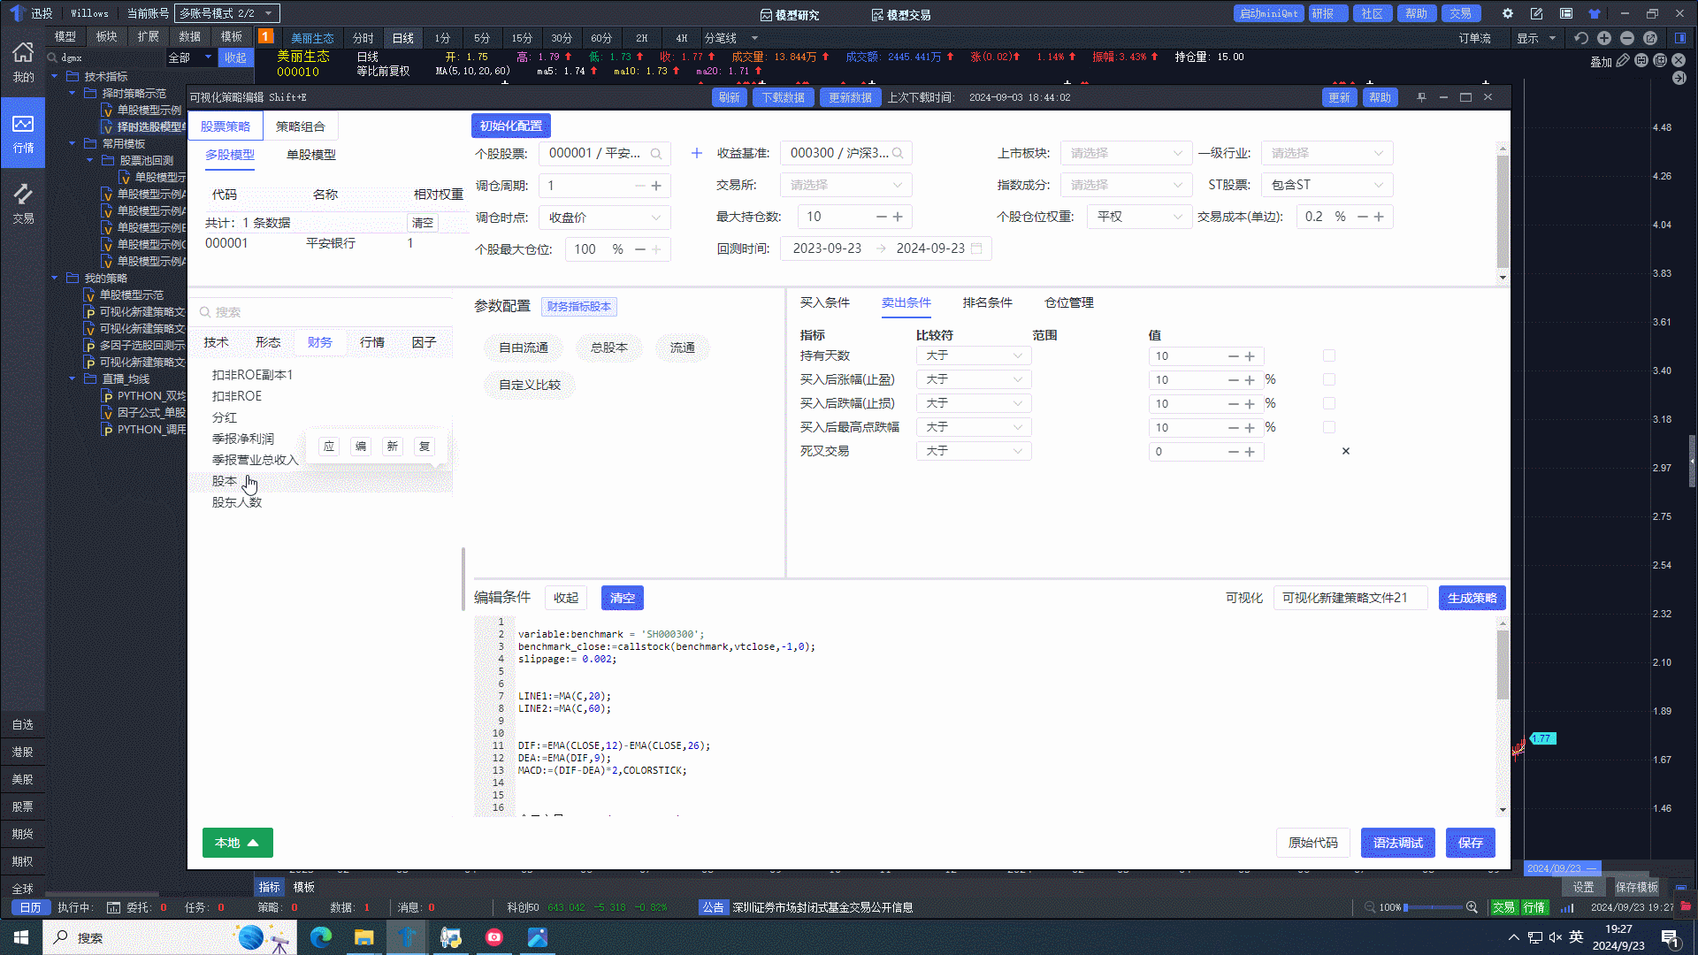The height and width of the screenshot is (955, 1698).
Task: Remove 死叉交易 condition with X icon
Action: [1346, 451]
